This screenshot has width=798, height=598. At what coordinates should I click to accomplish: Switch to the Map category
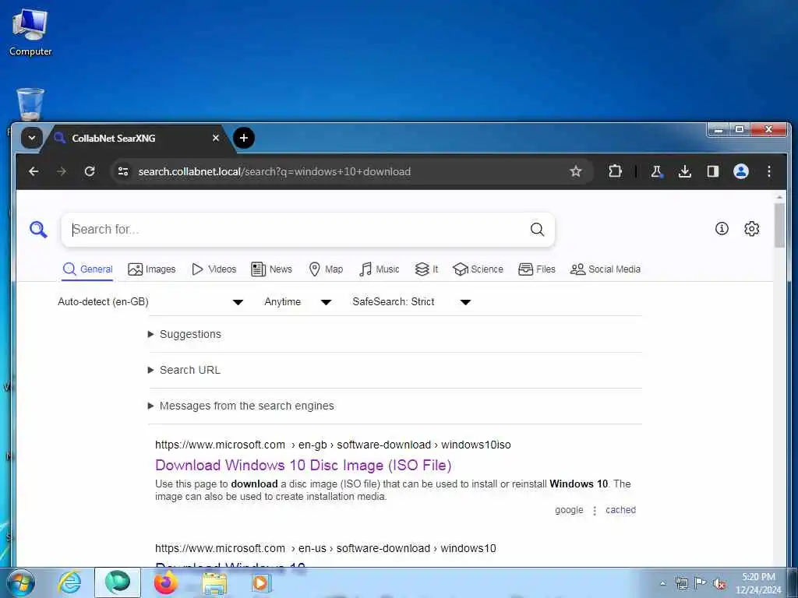[326, 269]
